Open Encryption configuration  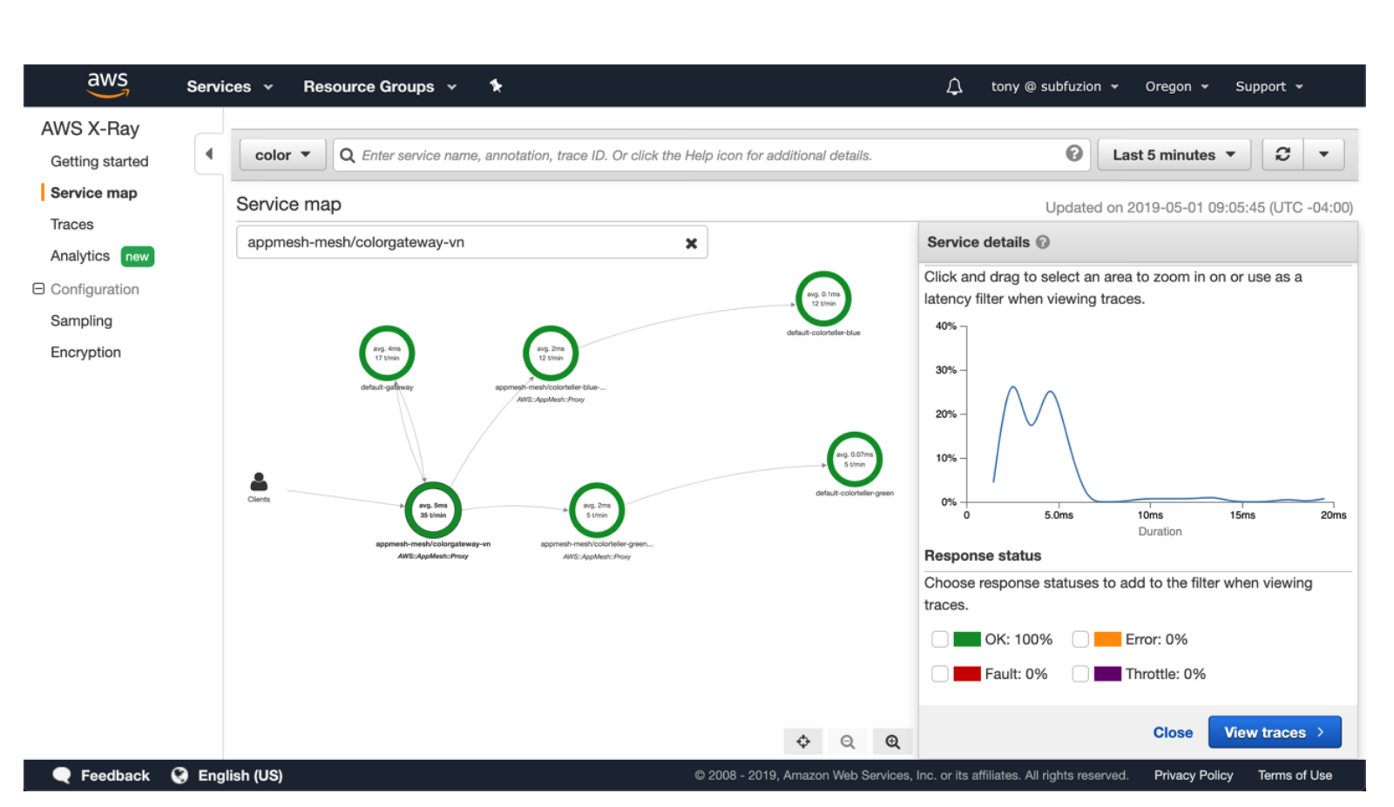pyautogui.click(x=85, y=352)
